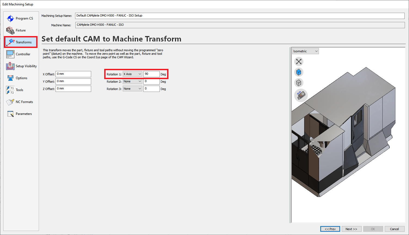The width and height of the screenshot is (409, 235).
Task: Show the Setup Visibility page
Action: click(21, 66)
